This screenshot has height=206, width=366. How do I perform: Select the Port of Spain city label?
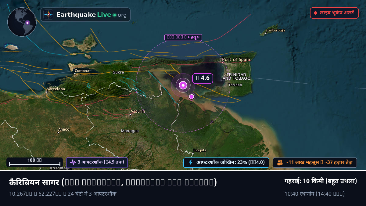tap(236, 60)
